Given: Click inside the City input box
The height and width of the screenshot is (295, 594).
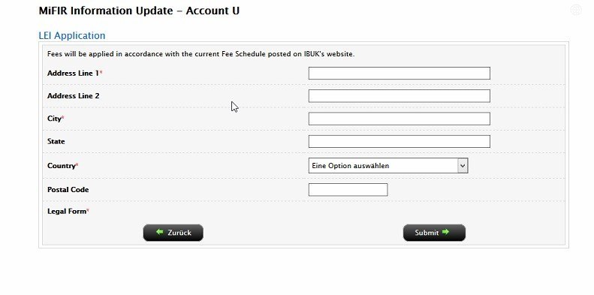Looking at the screenshot, I should (400, 119).
